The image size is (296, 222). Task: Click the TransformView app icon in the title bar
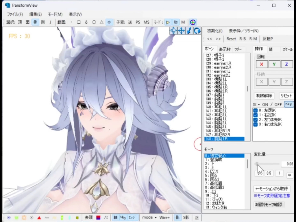point(8,5)
